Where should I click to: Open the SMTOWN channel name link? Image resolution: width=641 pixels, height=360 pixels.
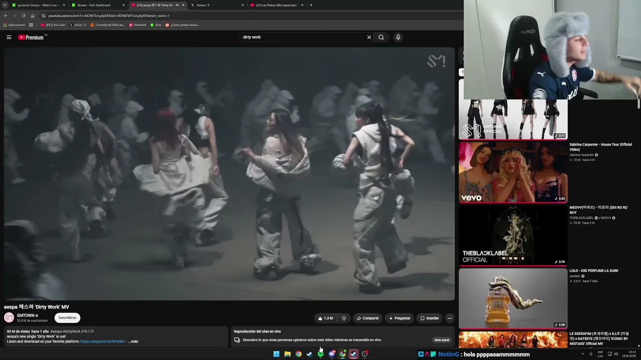[26, 315]
